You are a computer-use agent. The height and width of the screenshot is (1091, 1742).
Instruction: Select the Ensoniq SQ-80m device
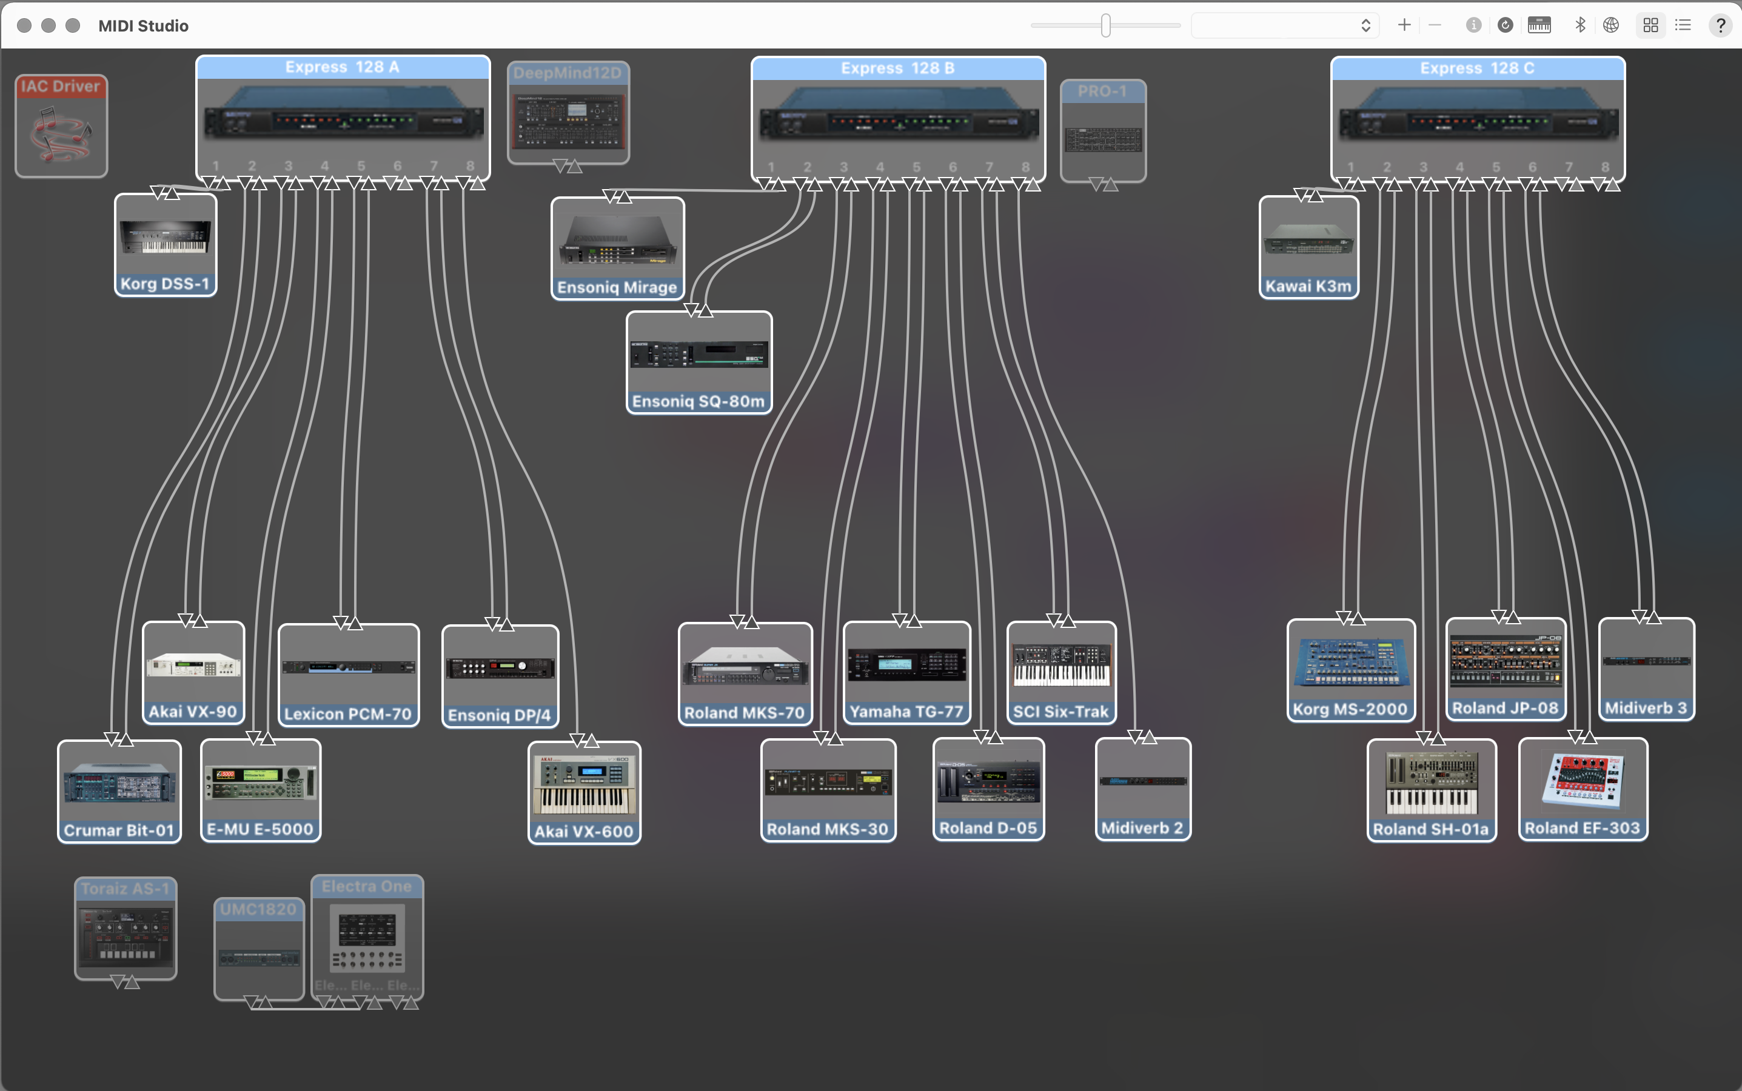click(698, 362)
